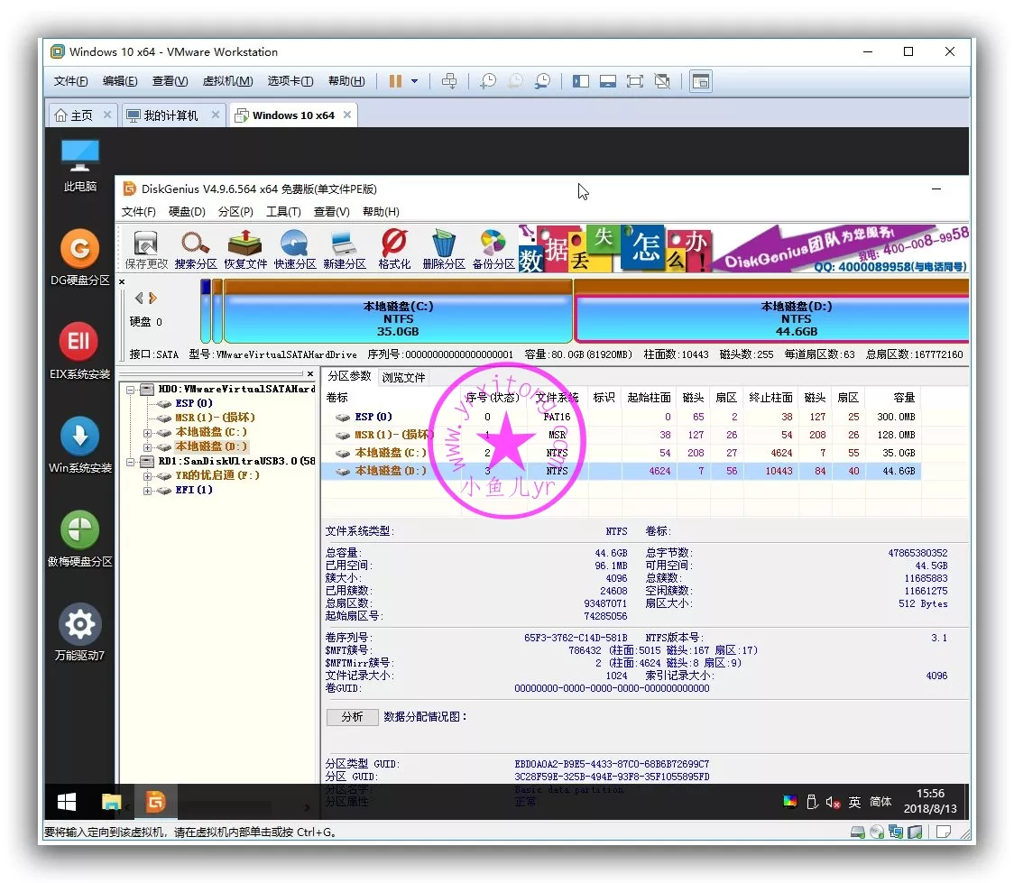Image resolution: width=1014 pixels, height=883 pixels.
Task: Collapse HD0 VMware virtual disk node
Action: 131,390
